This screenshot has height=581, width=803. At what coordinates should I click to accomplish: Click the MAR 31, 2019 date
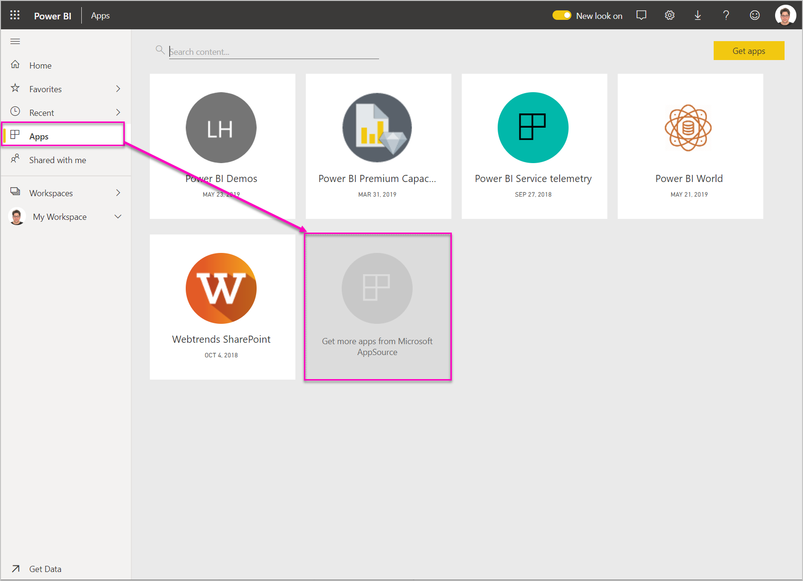click(377, 194)
